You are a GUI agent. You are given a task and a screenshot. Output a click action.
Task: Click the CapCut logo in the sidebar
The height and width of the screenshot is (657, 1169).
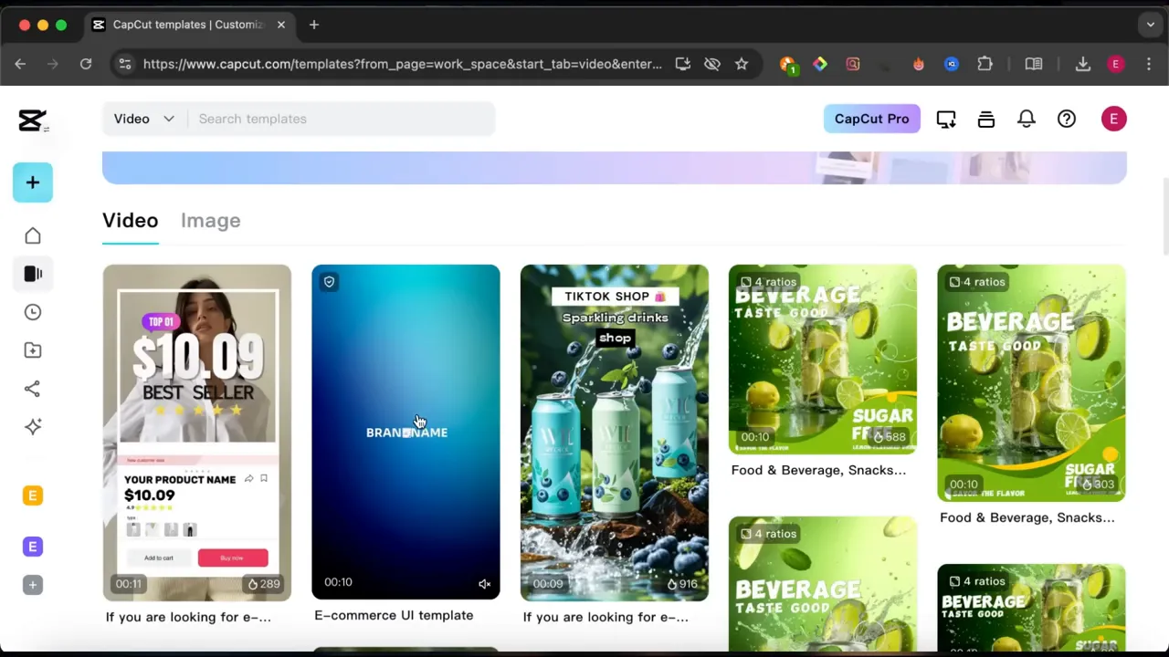click(32, 120)
